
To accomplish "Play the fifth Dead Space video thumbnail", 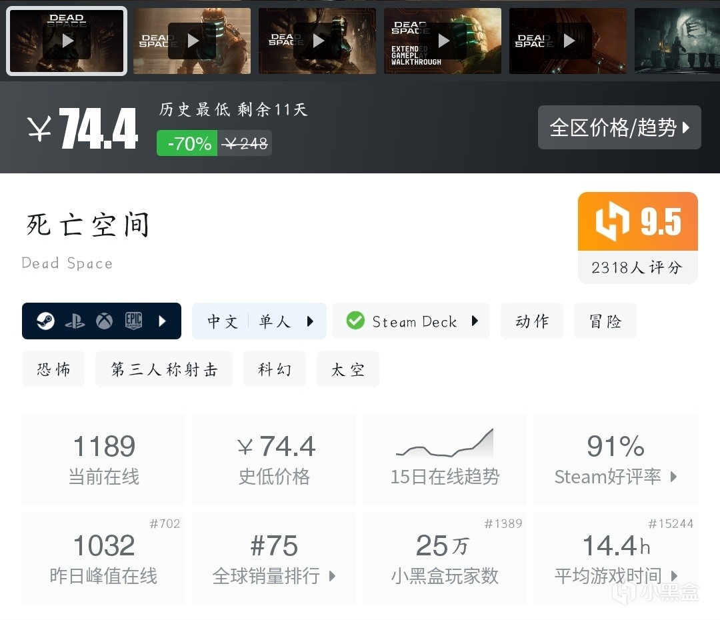I will [x=568, y=41].
